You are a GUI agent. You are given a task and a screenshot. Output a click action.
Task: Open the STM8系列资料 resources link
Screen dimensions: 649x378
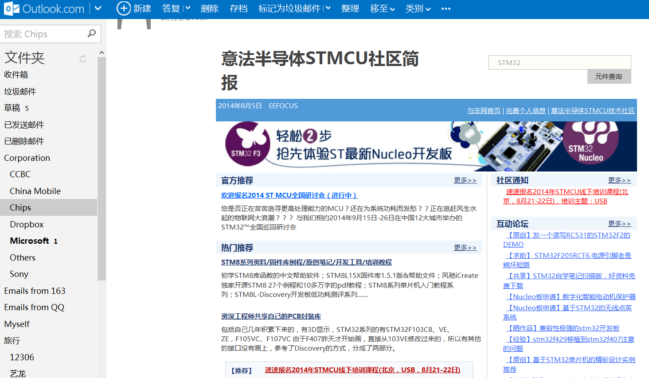click(306, 262)
